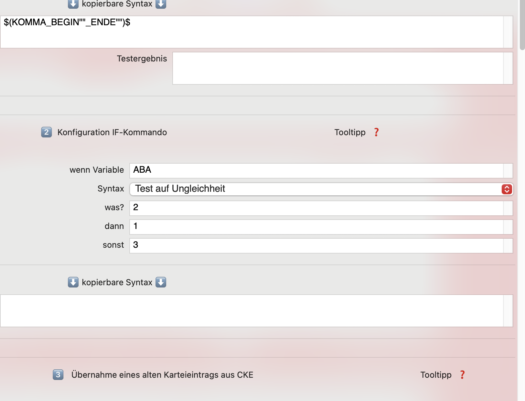525x401 pixels.
Task: Click right down-arrow icon of lower kopierbare Syntax
Action: (161, 282)
